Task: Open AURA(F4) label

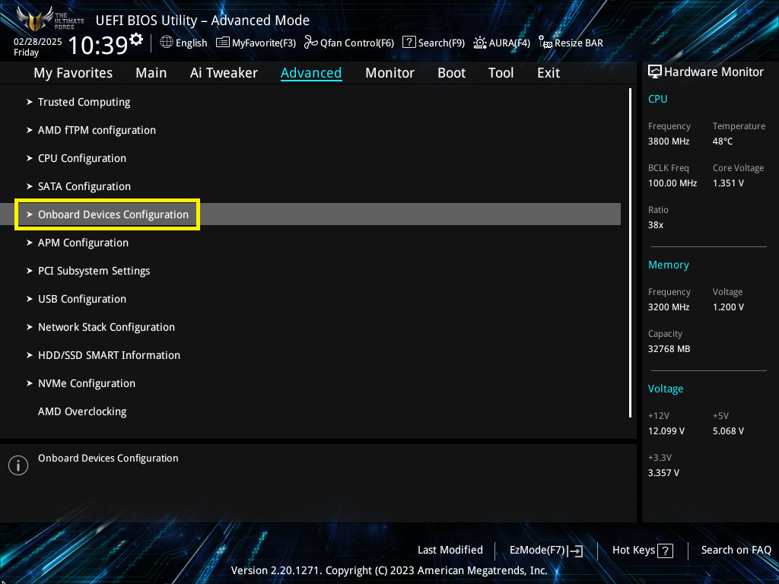Action: click(509, 43)
